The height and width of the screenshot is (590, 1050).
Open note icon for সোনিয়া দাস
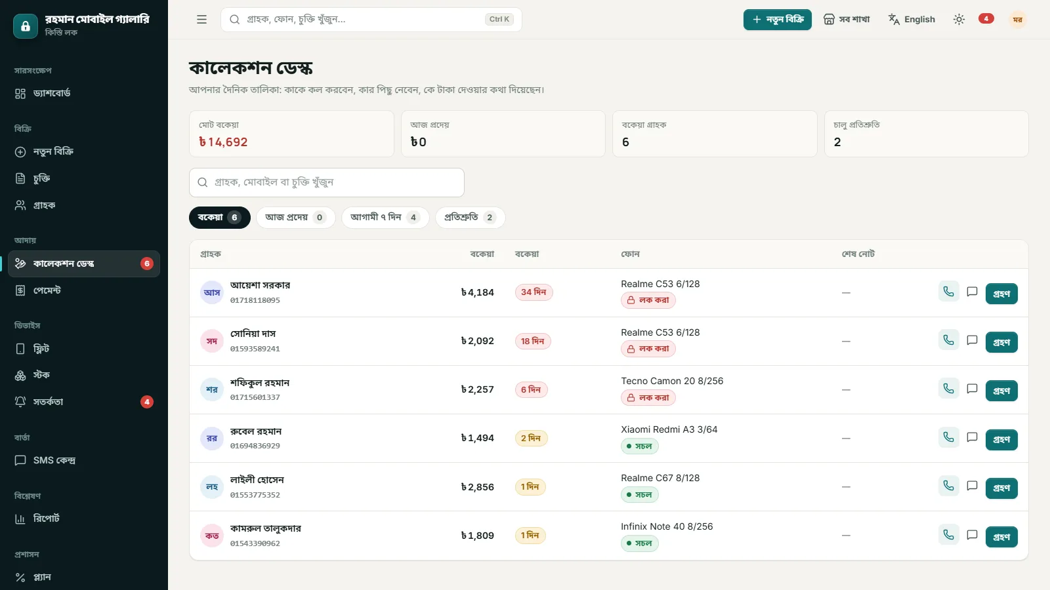(972, 340)
